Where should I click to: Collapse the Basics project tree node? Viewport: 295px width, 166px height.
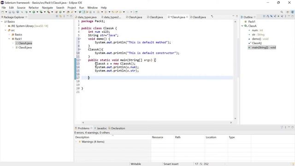pos(2,22)
